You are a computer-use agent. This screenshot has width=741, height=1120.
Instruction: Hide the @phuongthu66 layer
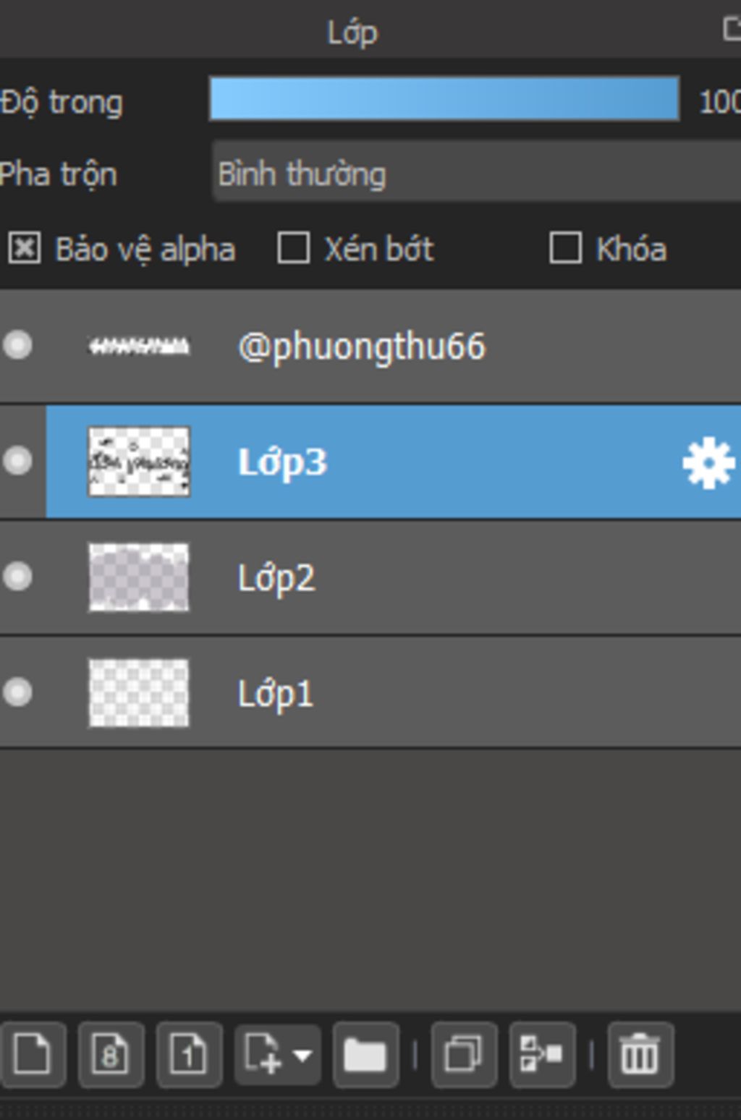pyautogui.click(x=17, y=345)
